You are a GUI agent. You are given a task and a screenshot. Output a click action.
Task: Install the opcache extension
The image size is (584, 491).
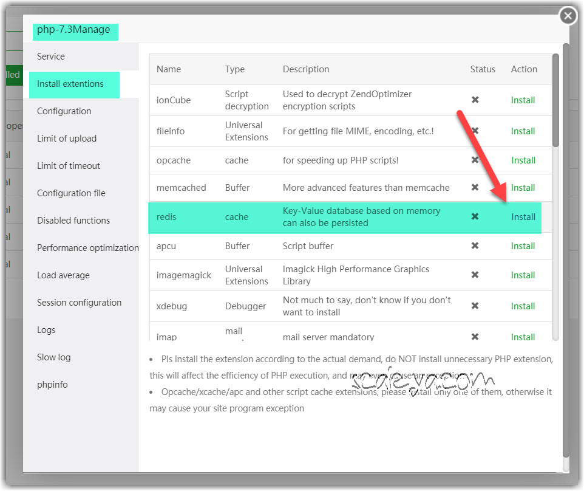click(x=523, y=160)
